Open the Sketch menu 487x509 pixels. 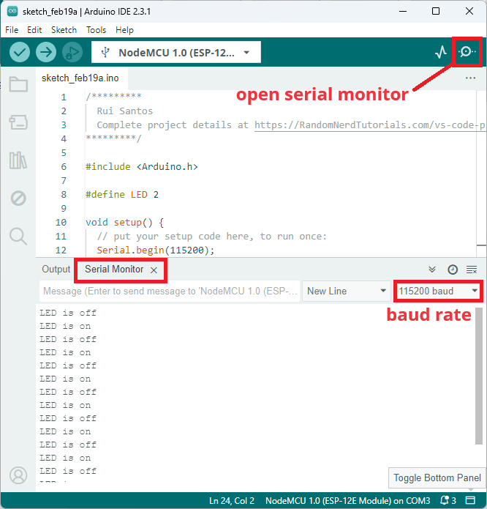pyautogui.click(x=64, y=30)
